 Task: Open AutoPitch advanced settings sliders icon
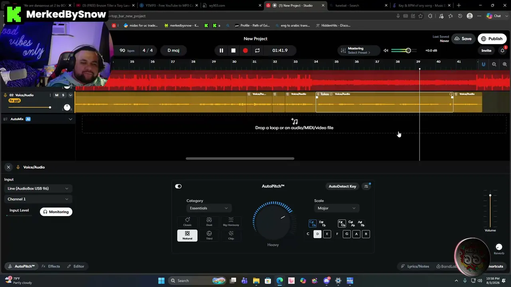pyautogui.click(x=366, y=186)
